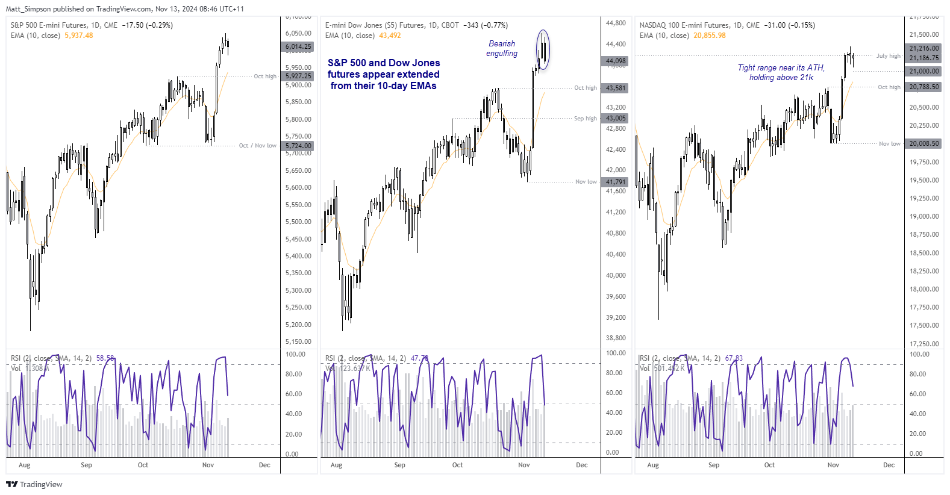
Task: Click the Nov low label on NASDAQ chart
Action: coord(890,144)
